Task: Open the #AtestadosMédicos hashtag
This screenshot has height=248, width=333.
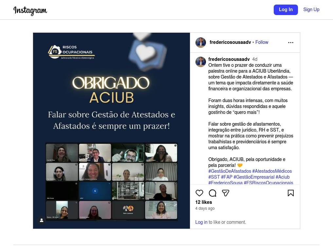Action: click(272, 171)
